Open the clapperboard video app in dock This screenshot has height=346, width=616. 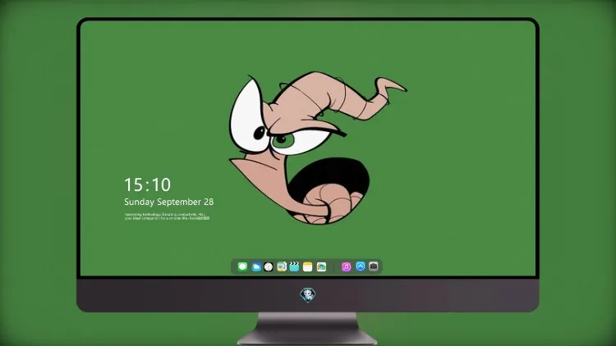pos(294,266)
